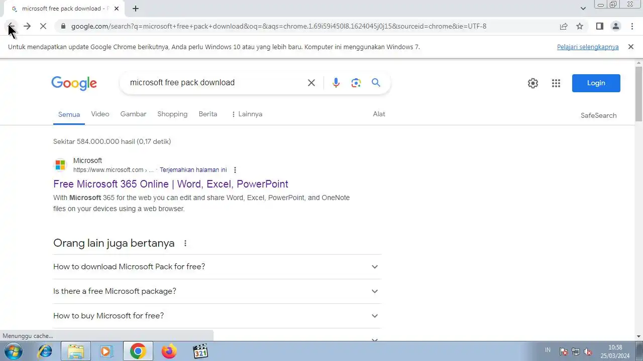Open the SafeSearch setting
This screenshot has height=361, width=643.
598,115
